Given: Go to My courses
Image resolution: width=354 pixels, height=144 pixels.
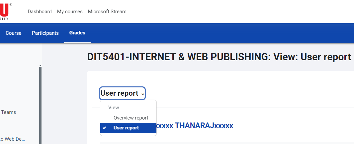Looking at the screenshot, I should point(70,12).
